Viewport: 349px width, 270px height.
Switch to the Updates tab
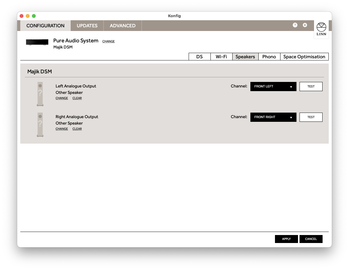[87, 26]
